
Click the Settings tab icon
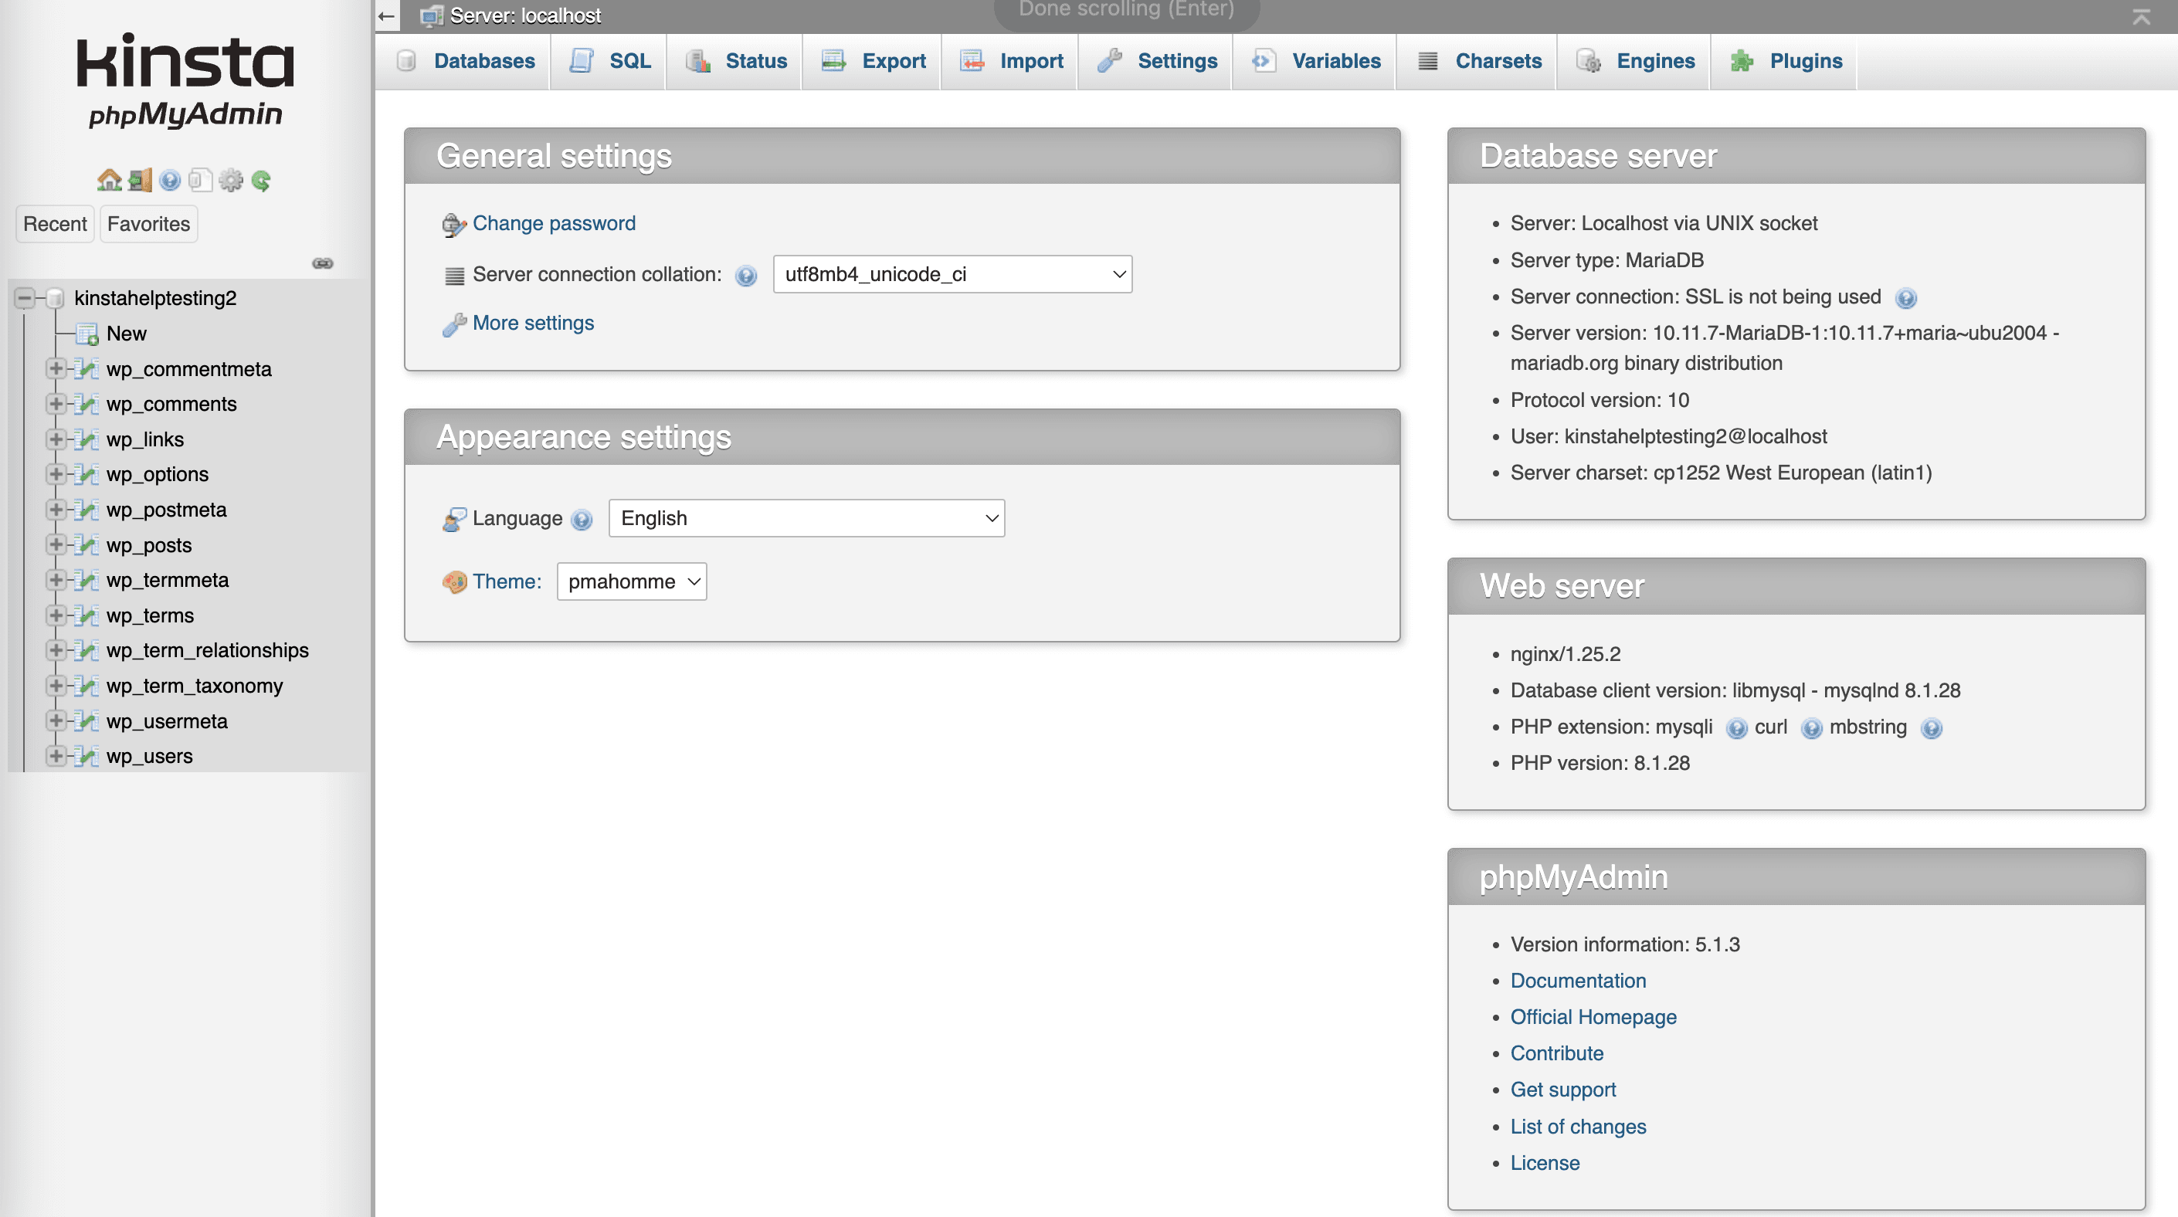click(x=1111, y=59)
